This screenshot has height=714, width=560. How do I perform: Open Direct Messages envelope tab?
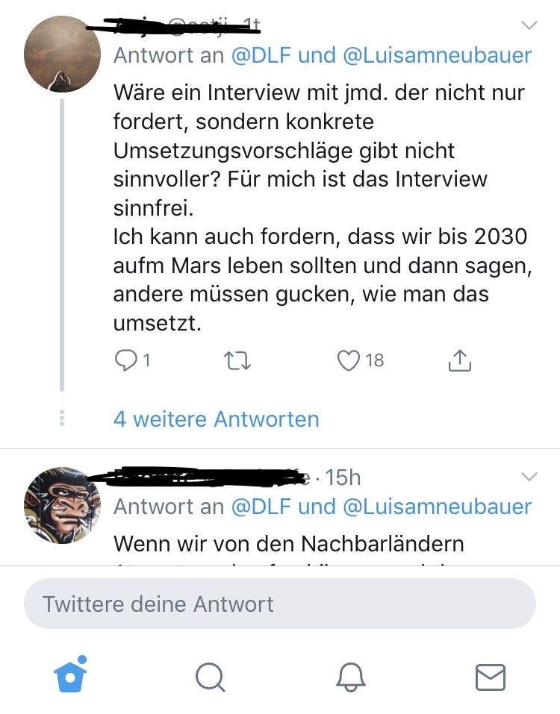491,677
